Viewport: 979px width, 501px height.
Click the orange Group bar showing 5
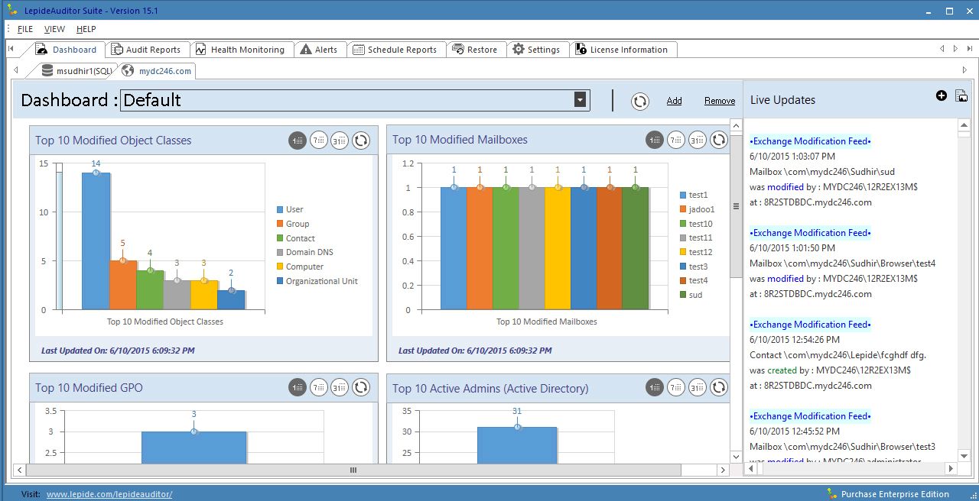click(122, 285)
